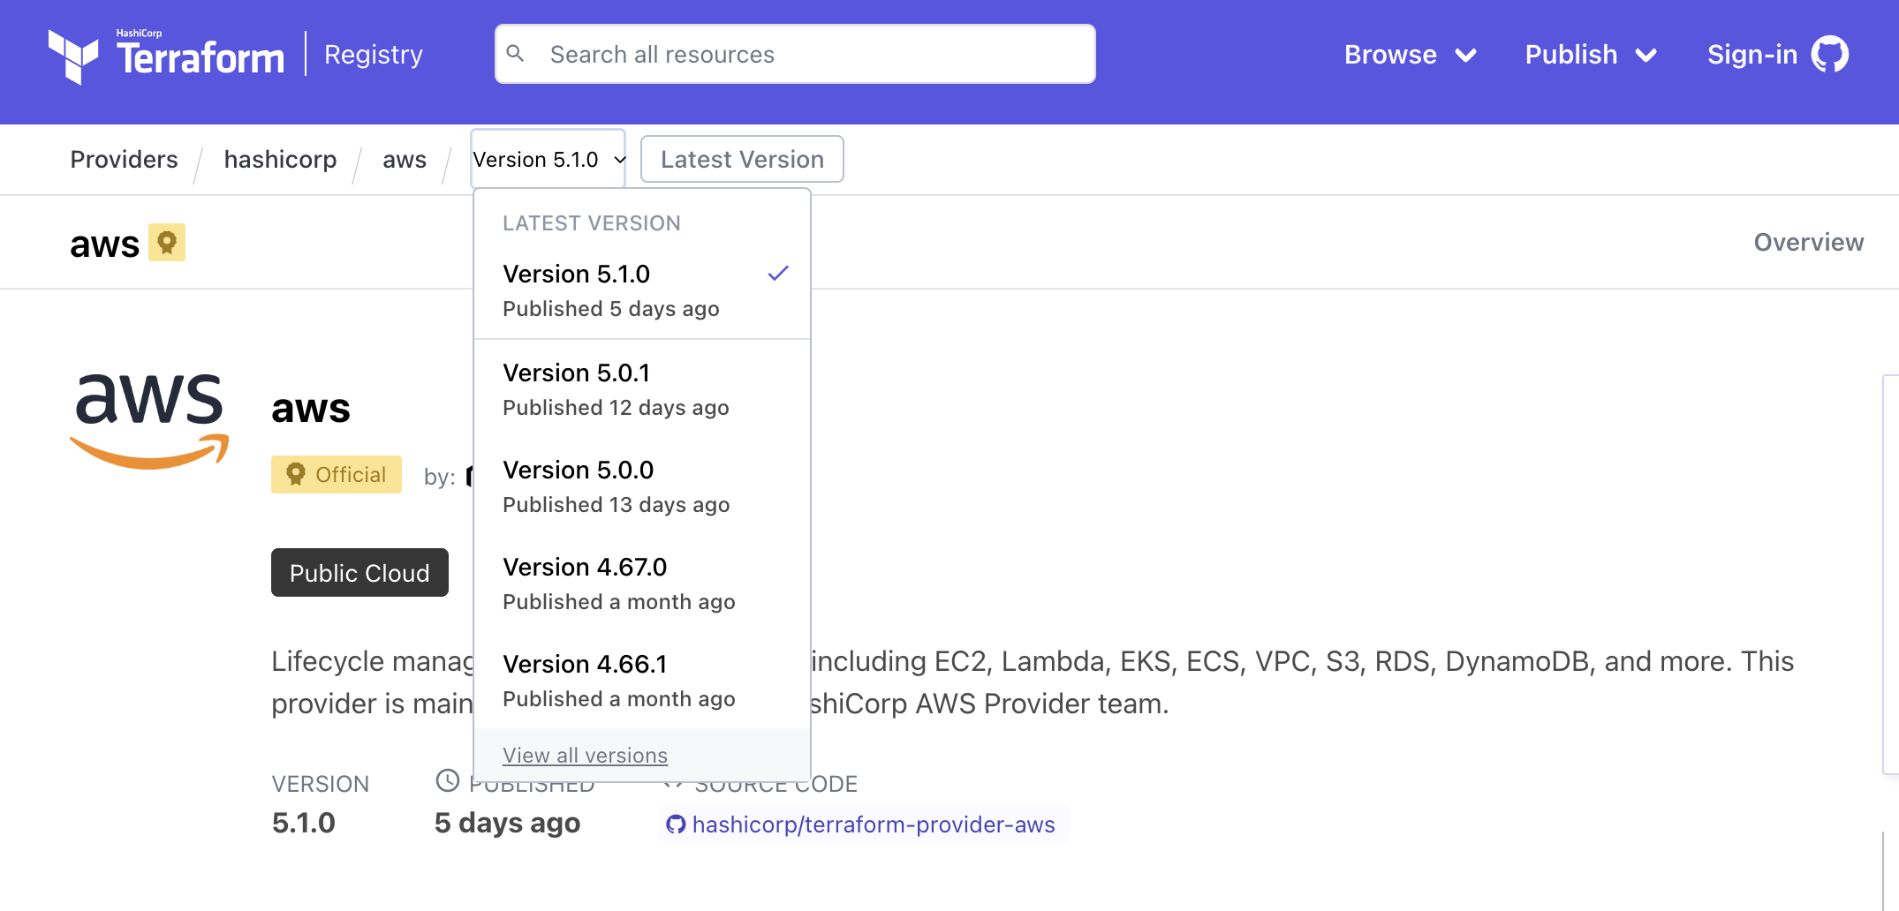Screen dimensions: 1899x911
Task: Click the checkmark beside Version 5.1.0
Action: point(778,274)
